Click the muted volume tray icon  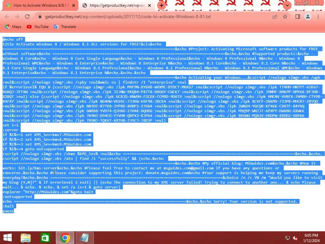pyautogui.click(x=295, y=238)
